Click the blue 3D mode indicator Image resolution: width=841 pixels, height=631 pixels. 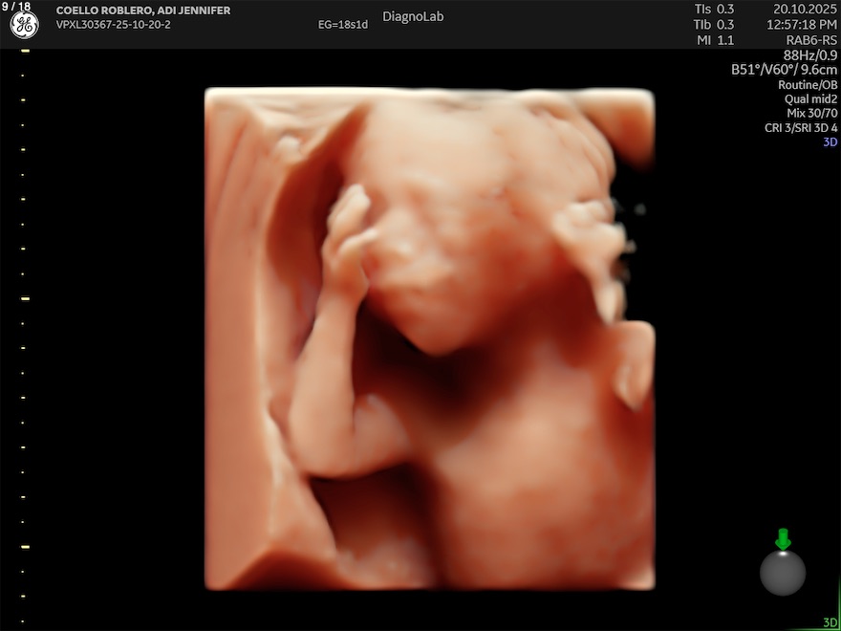[830, 141]
